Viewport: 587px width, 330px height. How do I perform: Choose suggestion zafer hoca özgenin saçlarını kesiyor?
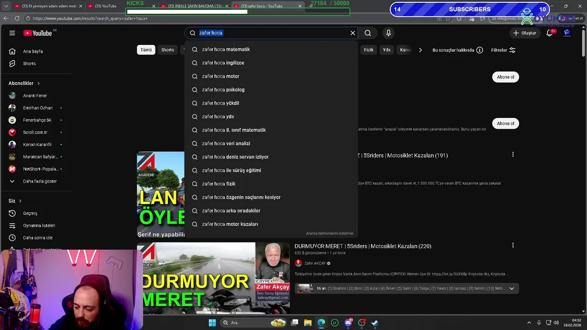tap(271, 198)
